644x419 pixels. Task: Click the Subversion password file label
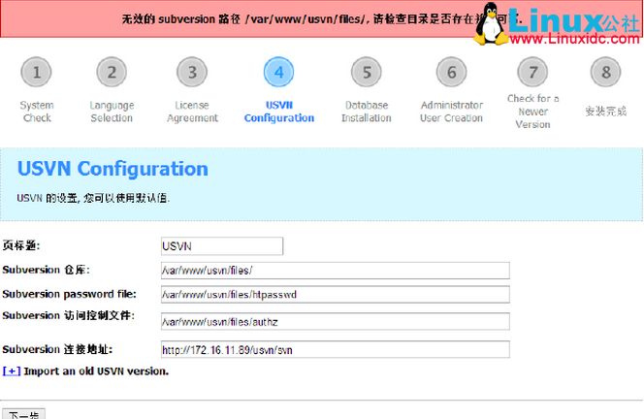[x=70, y=294]
